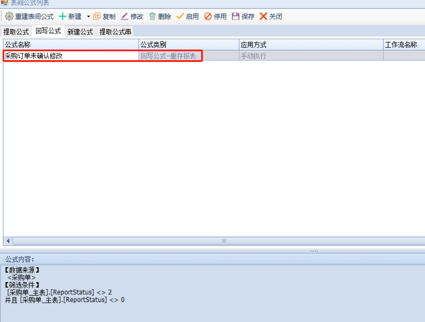Switch to the 提取公式串 tab
425x322 pixels.
(x=115, y=32)
